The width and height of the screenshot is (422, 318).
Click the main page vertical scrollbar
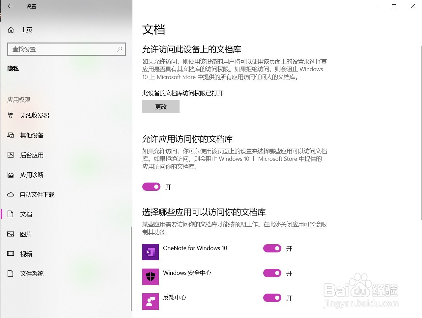click(421, 132)
